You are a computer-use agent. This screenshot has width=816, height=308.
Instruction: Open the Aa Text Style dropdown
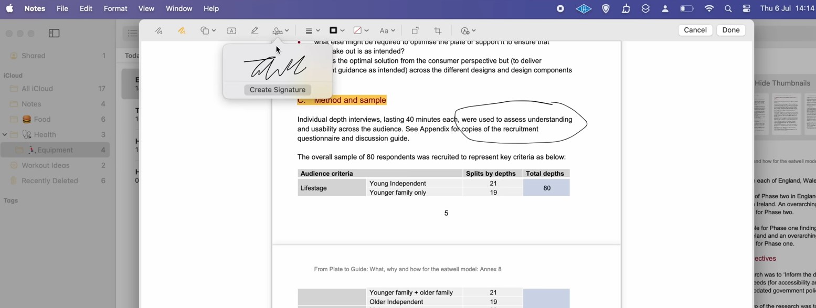(x=387, y=31)
